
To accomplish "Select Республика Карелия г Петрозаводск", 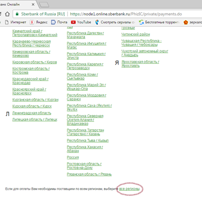I will 85,66.
